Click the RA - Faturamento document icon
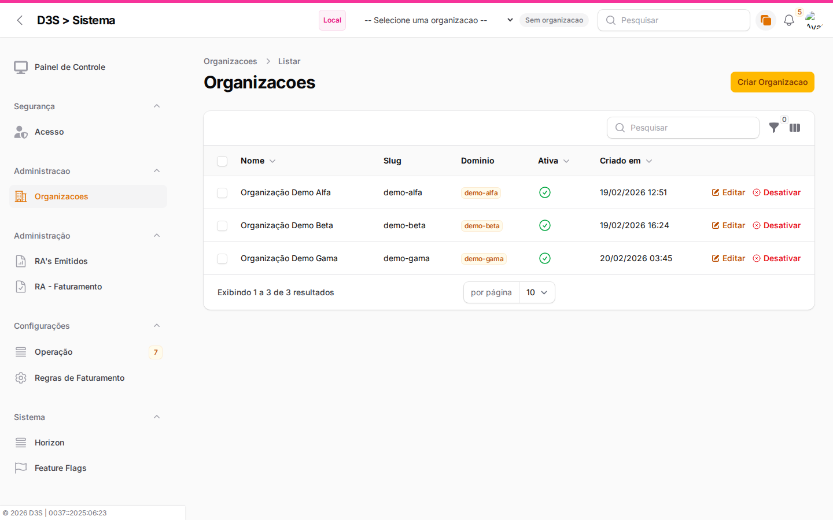Viewport: 833px width, 520px height. 21,287
